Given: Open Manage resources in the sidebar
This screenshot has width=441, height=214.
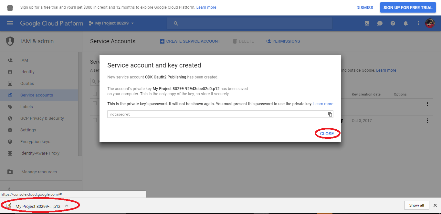Looking at the screenshot, I should pos(39,172).
